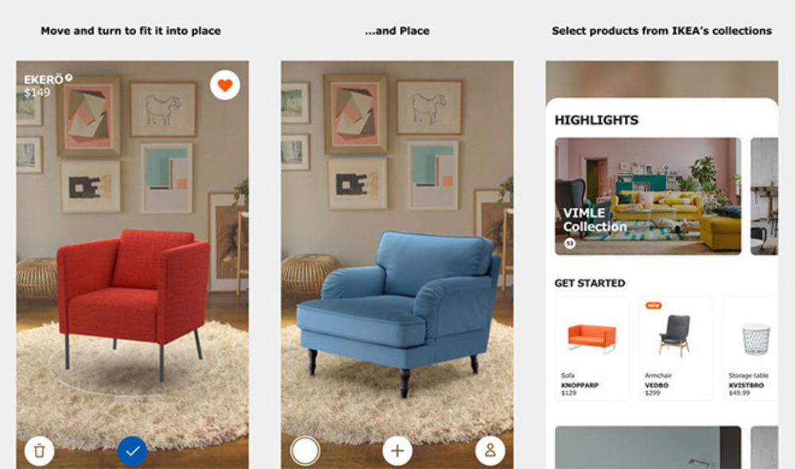Tap the orange heart favorite icon
This screenshot has width=795, height=469.
[x=225, y=85]
